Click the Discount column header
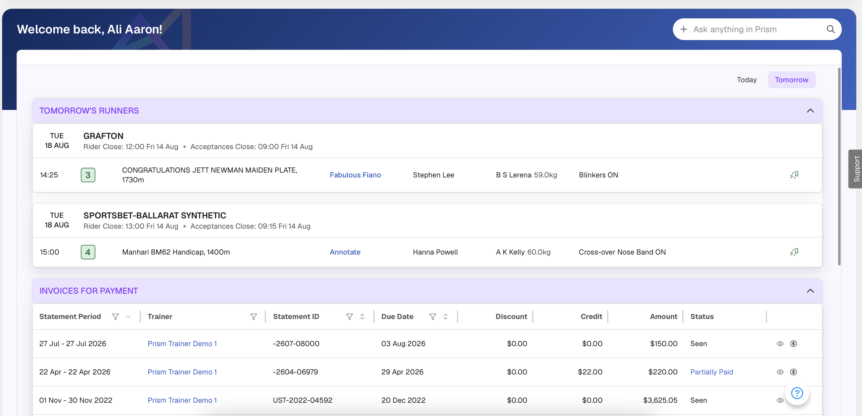Image resolution: width=862 pixels, height=416 pixels. 511,316
